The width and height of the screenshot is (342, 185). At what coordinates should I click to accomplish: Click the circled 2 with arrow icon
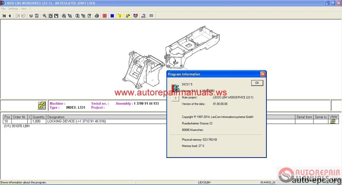83,16
